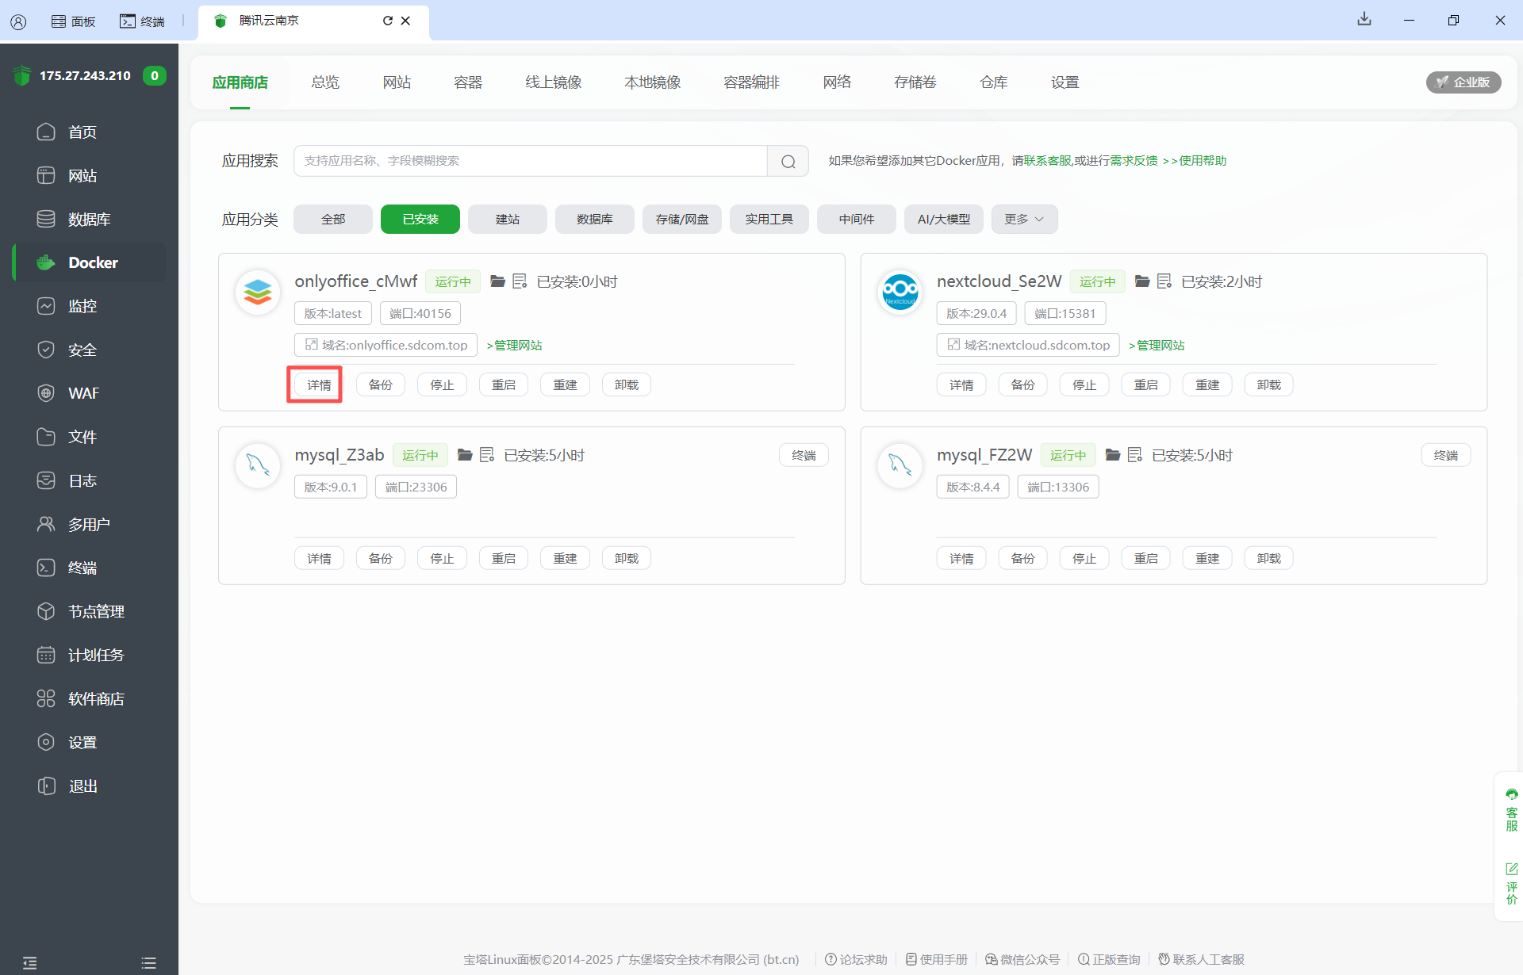Click 管理网站 link for nextcloud
Viewport: 1523px width, 975px height.
1157,345
